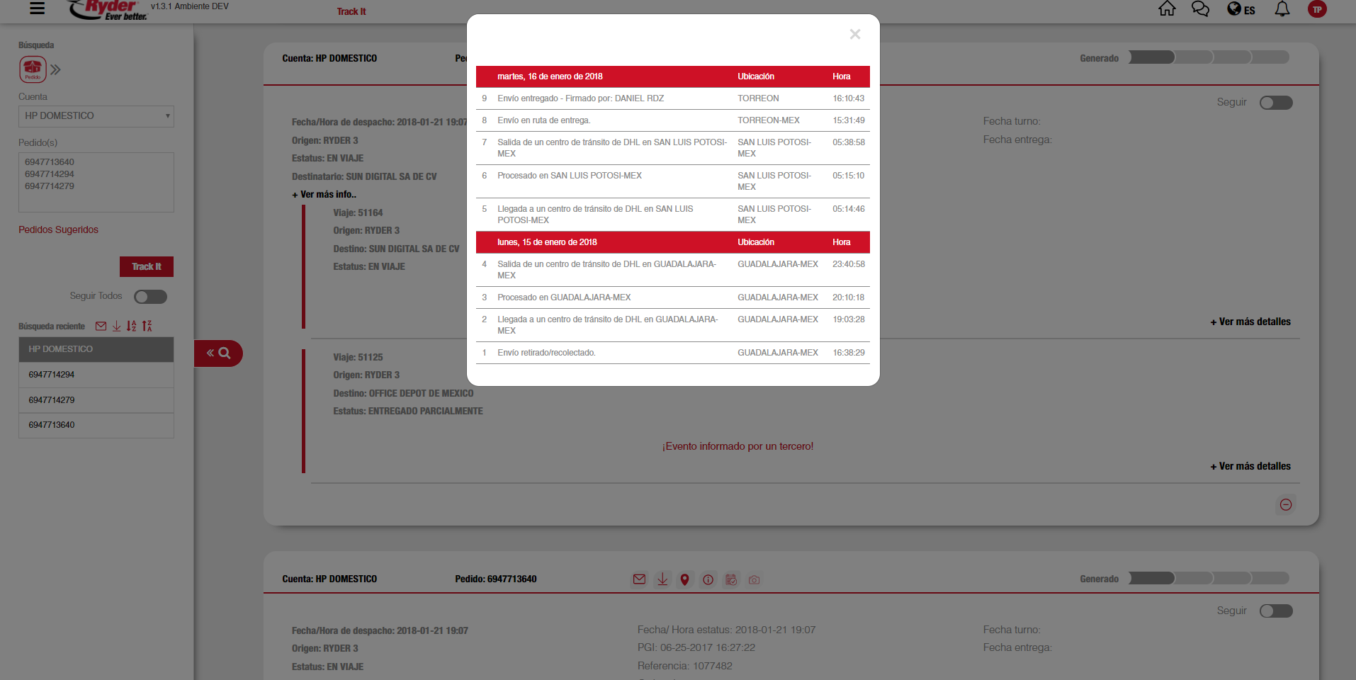Open the Track It menu item
Screen dimensions: 1356x680
coord(351,11)
